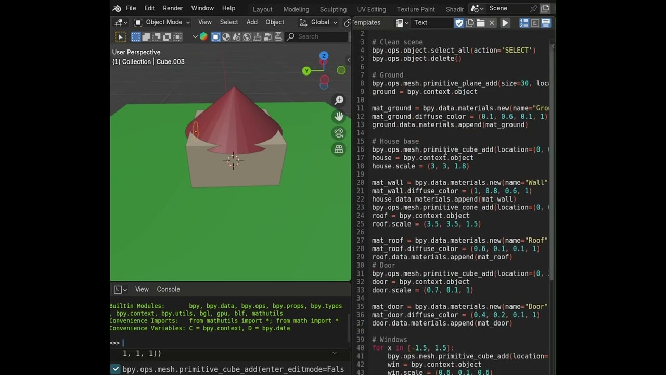
Task: Switch to the Sculpting workspace tab
Action: click(x=333, y=9)
